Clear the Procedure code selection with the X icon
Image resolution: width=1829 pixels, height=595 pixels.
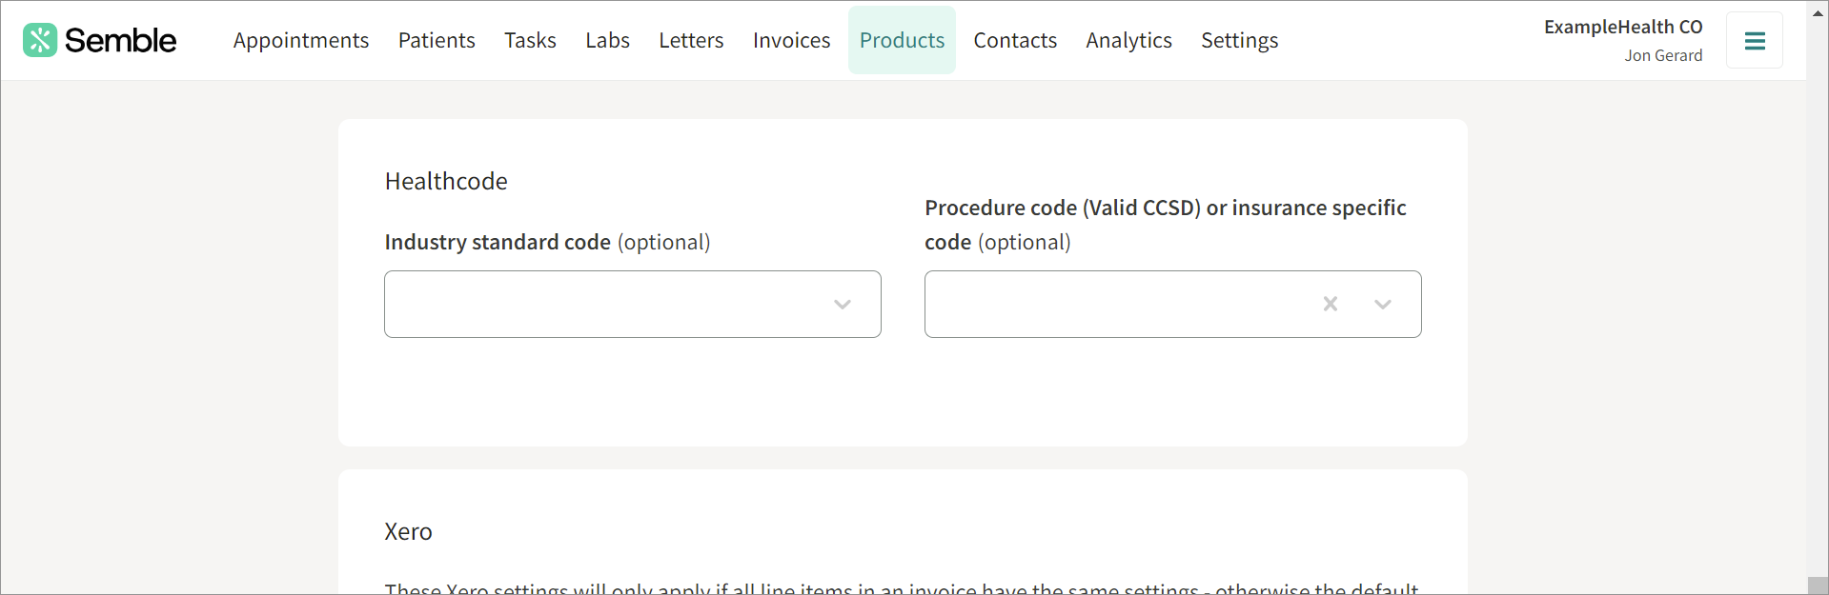pos(1331,304)
